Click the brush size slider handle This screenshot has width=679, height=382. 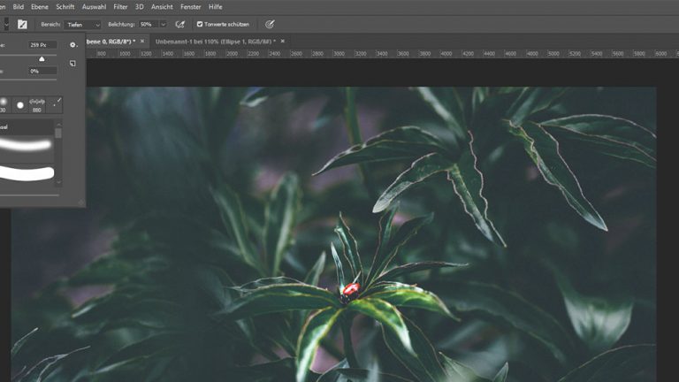point(42,58)
